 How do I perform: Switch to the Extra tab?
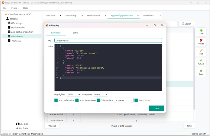75,33
